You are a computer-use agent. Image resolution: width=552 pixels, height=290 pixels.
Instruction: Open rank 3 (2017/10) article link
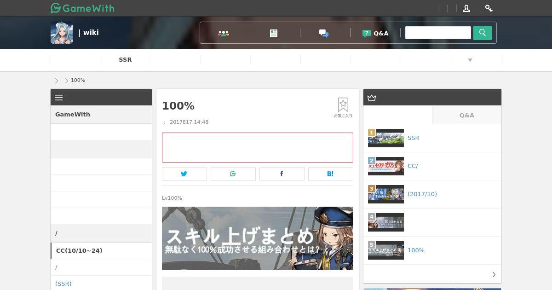[x=422, y=194]
